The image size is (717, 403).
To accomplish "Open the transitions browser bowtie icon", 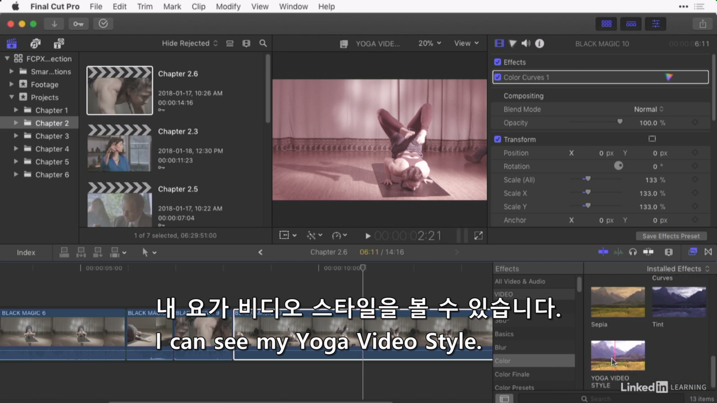I will click(x=708, y=252).
